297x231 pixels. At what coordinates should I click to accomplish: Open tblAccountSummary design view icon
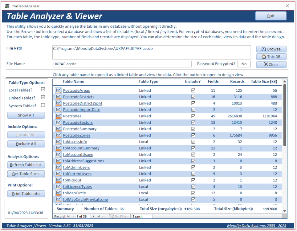[58, 148]
